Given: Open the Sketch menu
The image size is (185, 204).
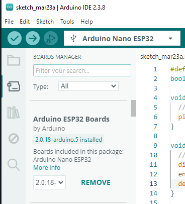Looking at the screenshot, I should (45, 22).
